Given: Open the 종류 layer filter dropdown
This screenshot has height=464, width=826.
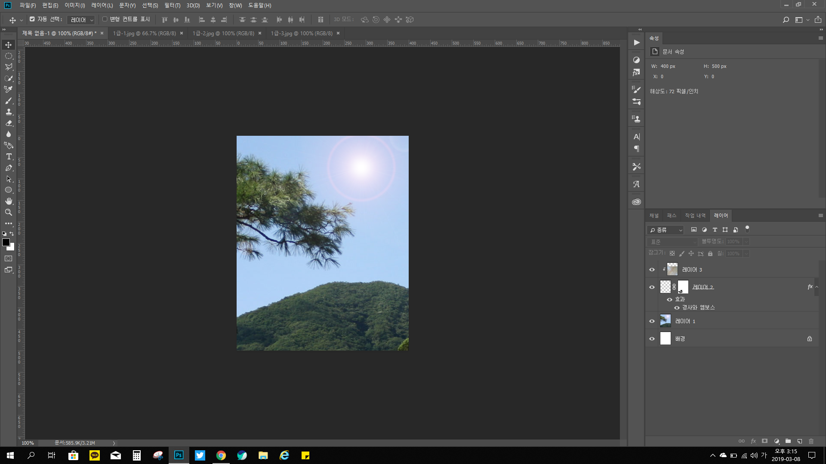Looking at the screenshot, I should click(x=666, y=230).
